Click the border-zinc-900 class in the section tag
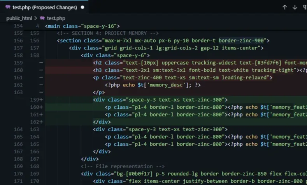This screenshot has width=307, height=185. click(x=241, y=41)
